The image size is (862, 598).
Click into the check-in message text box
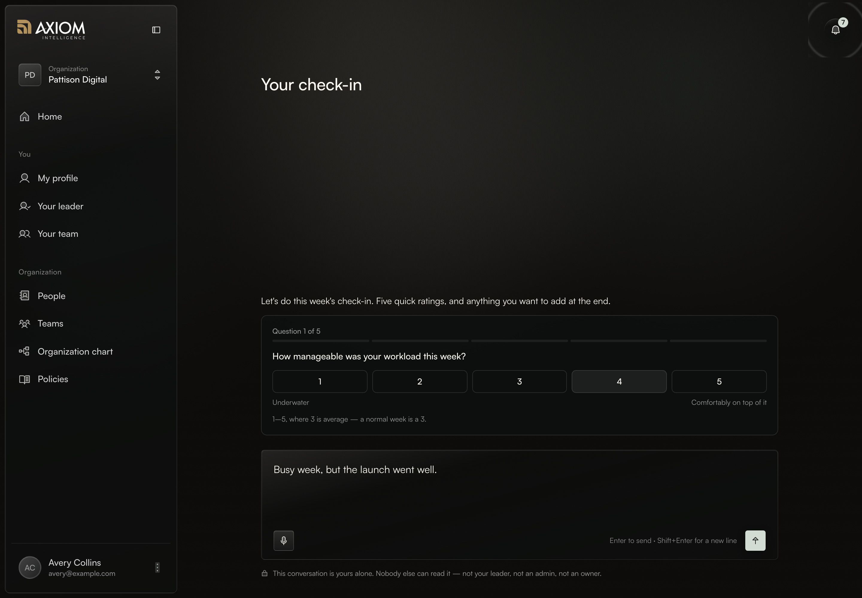click(519, 489)
